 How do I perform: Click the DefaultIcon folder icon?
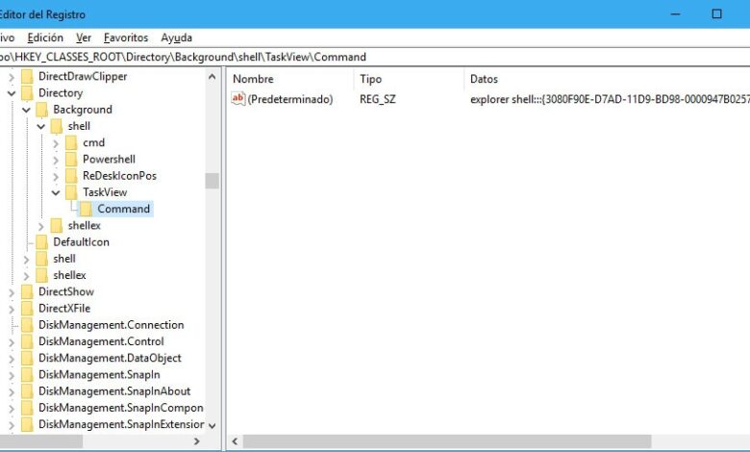[42, 242]
